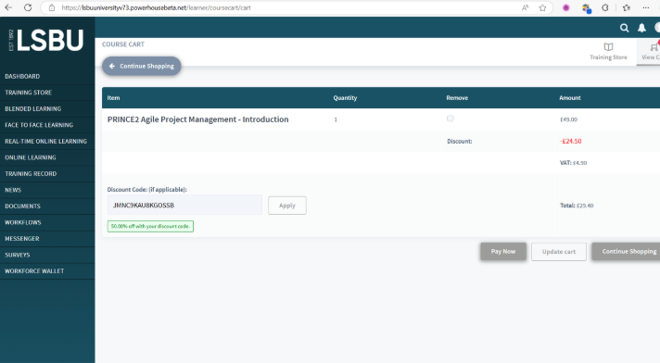
Task: Apply the discount code
Action: [x=287, y=206]
